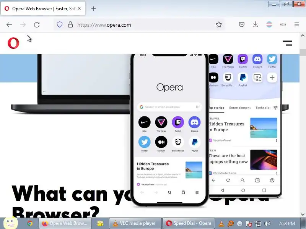Close the Opera Web Browser tab
The image size is (306, 229).
click(x=79, y=8)
